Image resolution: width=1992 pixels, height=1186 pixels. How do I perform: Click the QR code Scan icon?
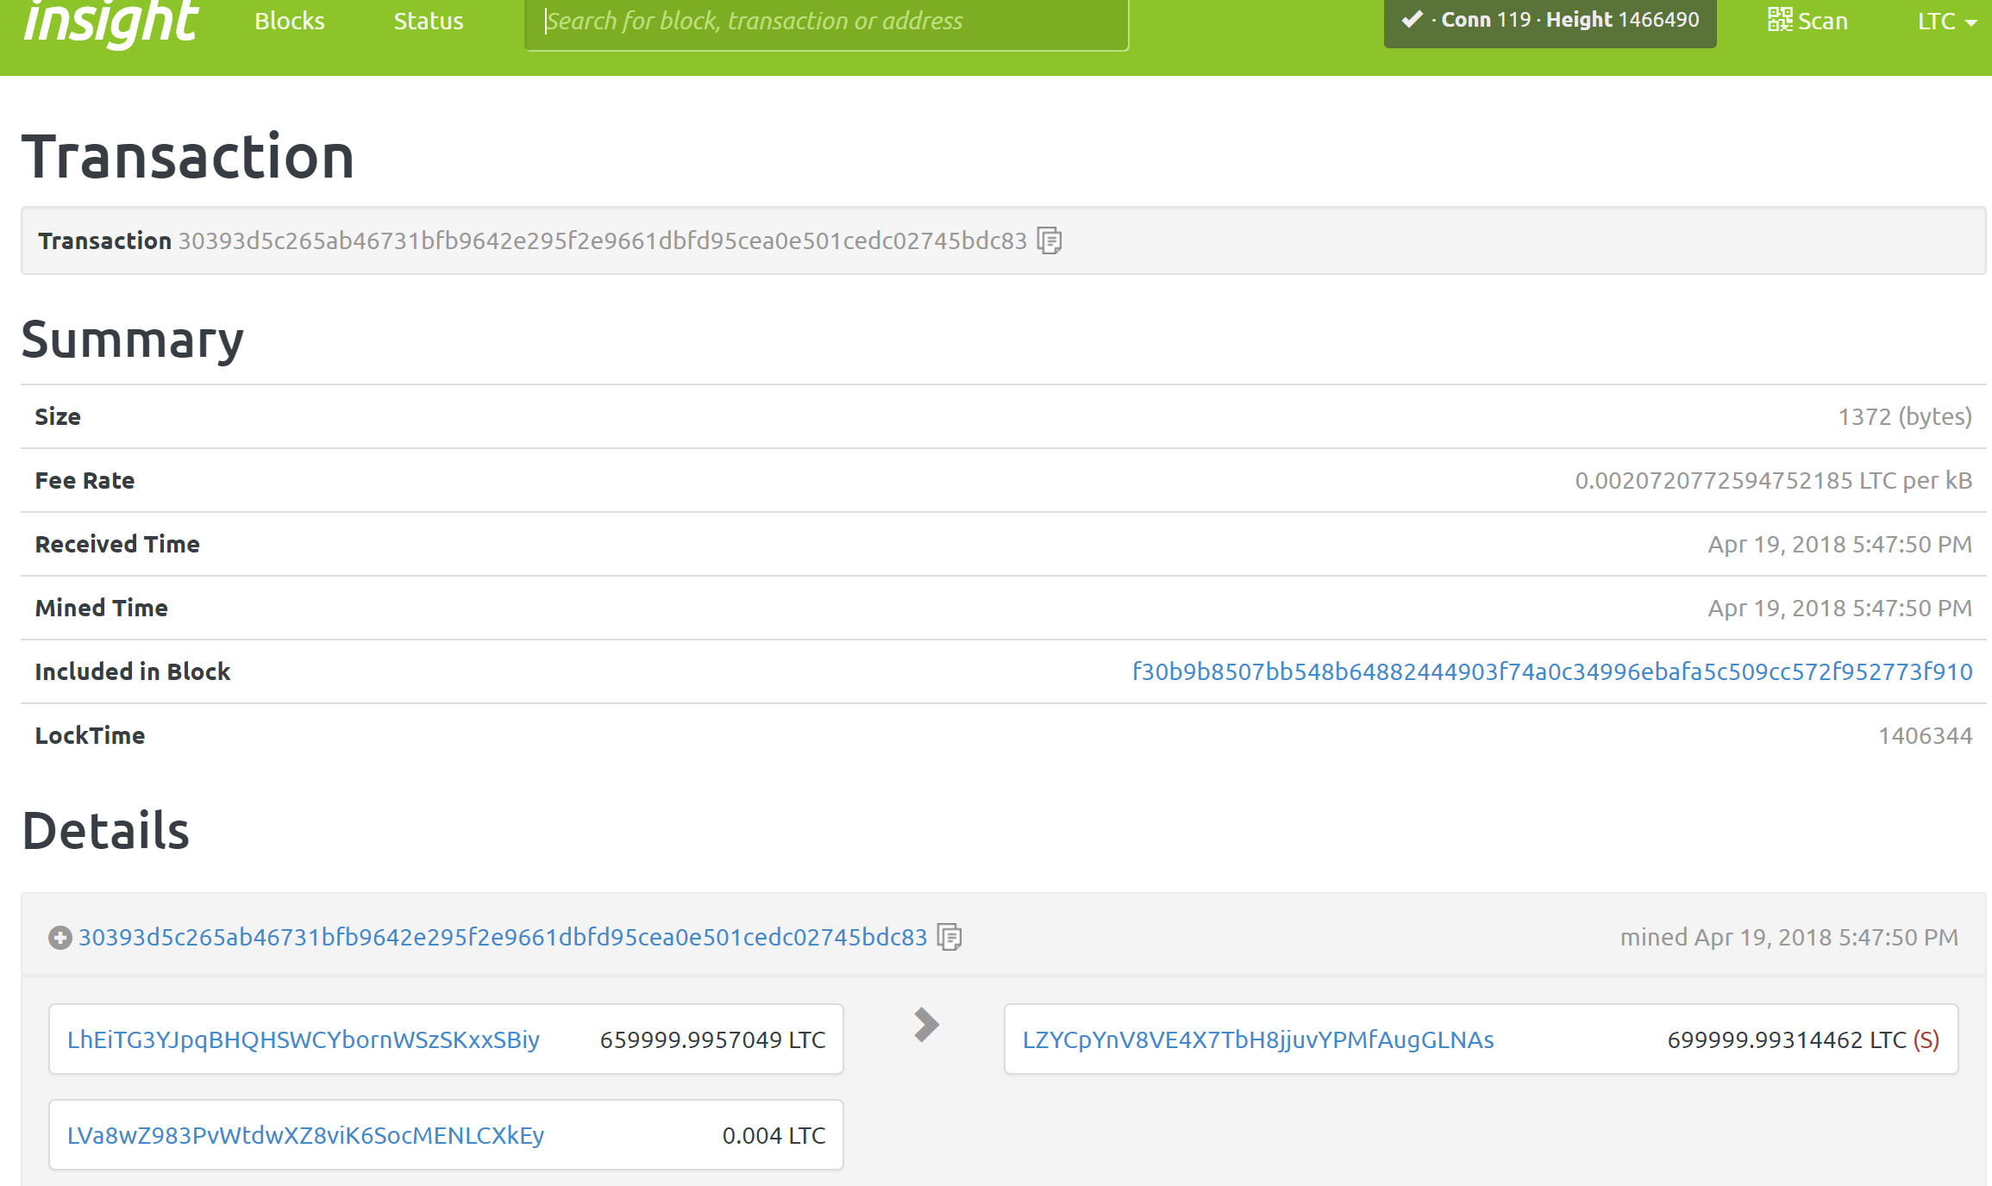point(1779,19)
